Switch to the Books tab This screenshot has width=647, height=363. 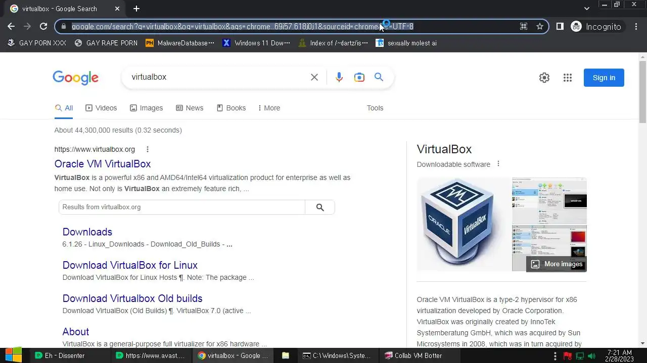tap(231, 108)
